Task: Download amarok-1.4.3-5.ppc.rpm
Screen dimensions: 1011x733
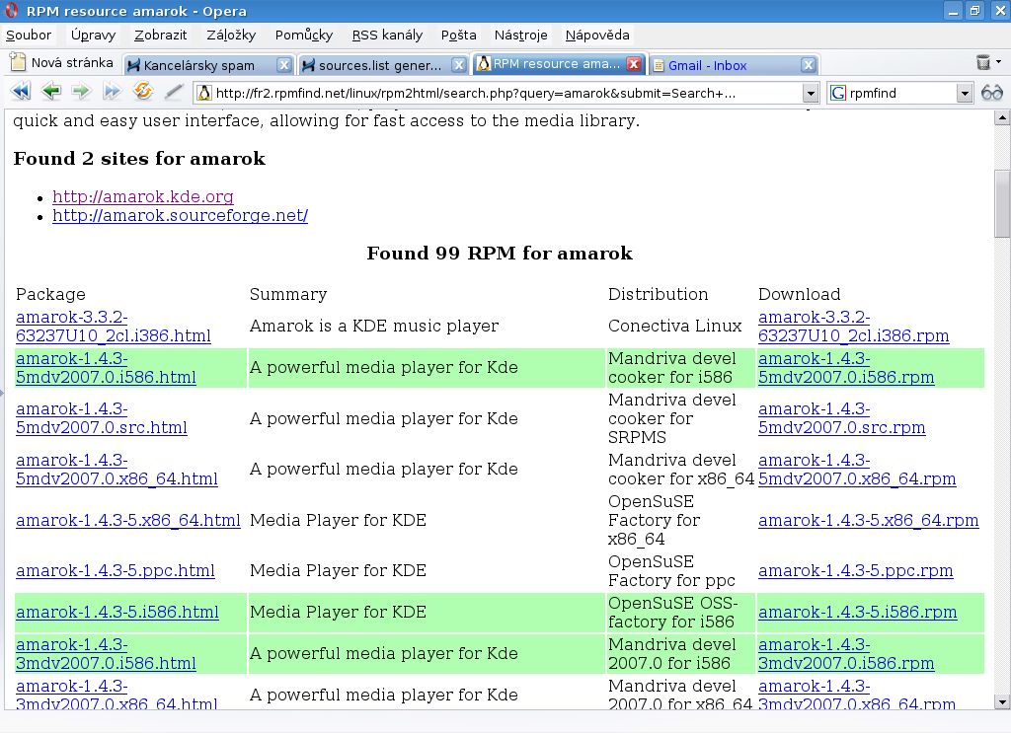Action: [x=856, y=570]
